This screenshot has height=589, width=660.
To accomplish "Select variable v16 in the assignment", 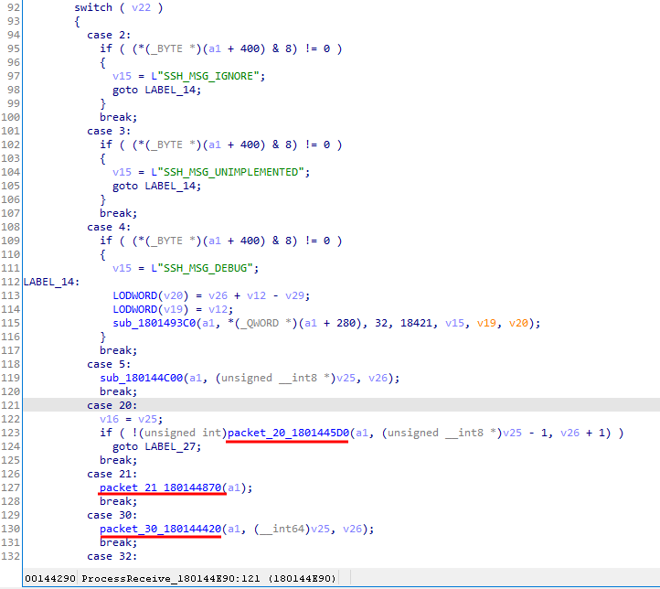I will [x=109, y=419].
